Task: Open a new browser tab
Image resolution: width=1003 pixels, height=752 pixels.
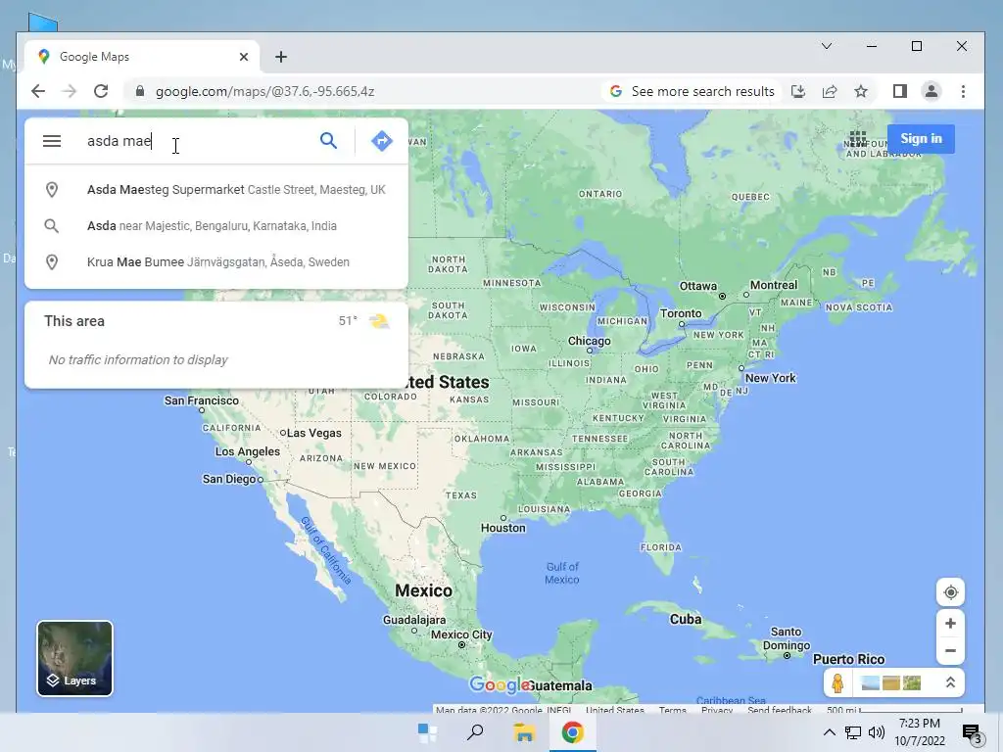Action: 281,57
